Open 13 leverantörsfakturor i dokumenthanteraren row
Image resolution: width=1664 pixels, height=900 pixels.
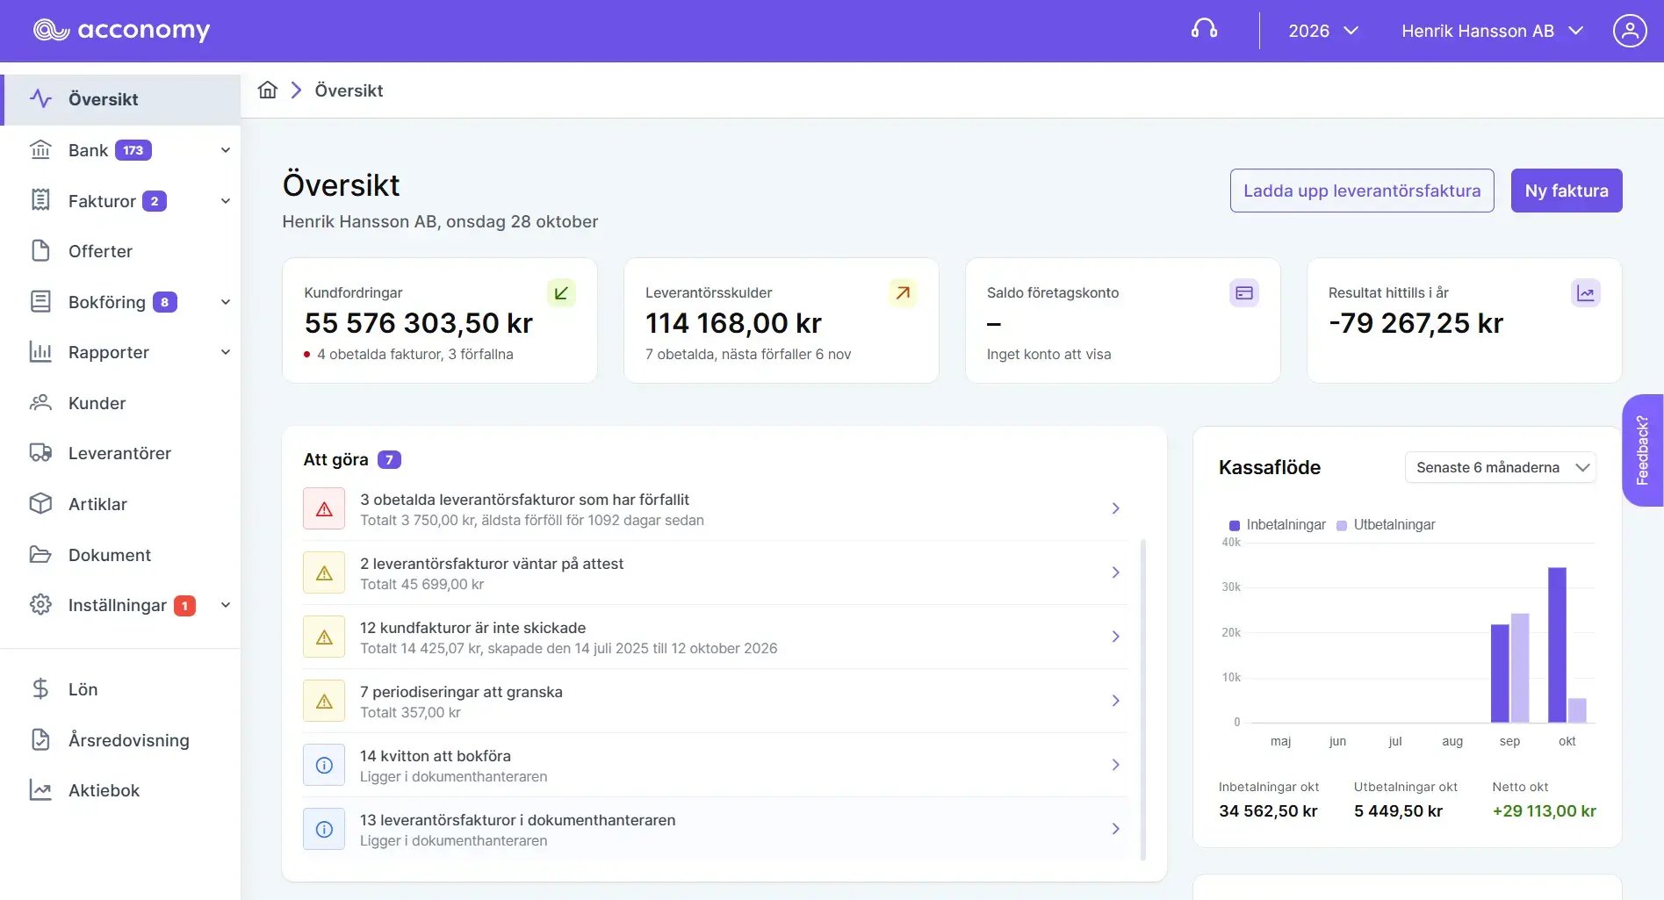pos(715,830)
